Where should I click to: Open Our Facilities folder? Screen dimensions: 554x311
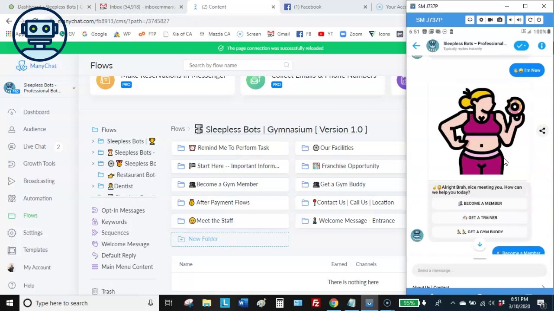coord(351,148)
